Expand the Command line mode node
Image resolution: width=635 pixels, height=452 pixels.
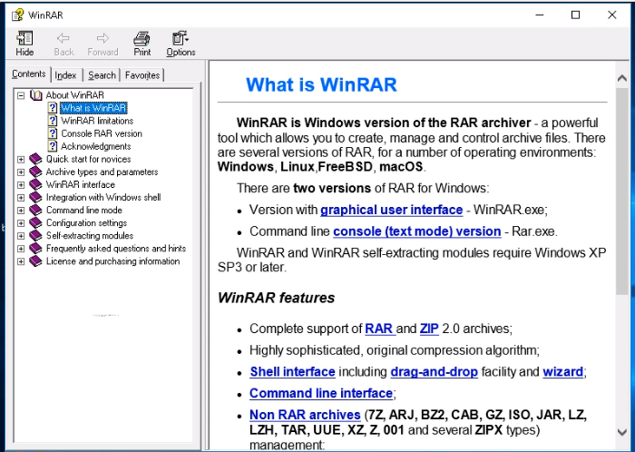click(21, 211)
